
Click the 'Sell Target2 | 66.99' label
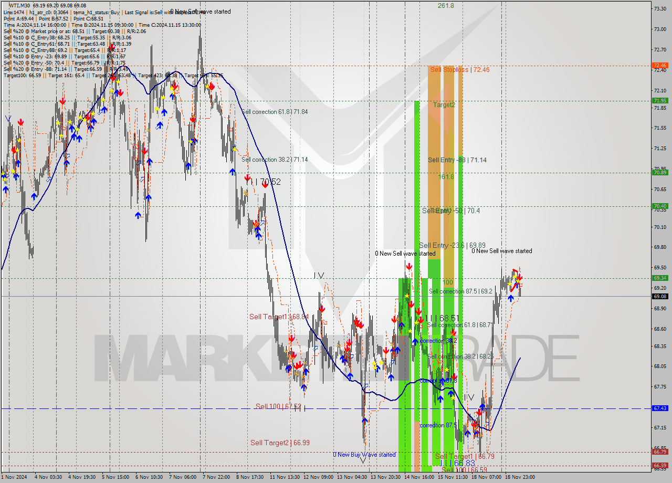[x=280, y=443]
